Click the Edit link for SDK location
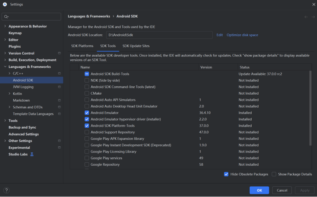This screenshot has height=197, width=317. [219, 35]
